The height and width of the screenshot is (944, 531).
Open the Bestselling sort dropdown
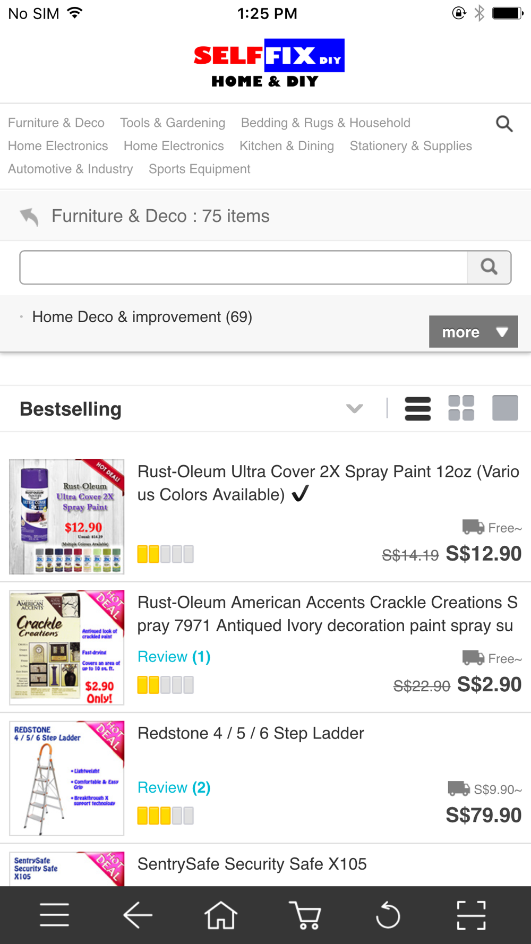[x=354, y=408]
